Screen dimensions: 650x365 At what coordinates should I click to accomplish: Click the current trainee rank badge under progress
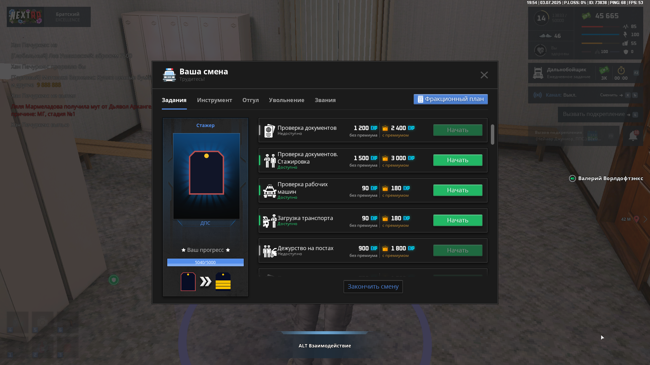coord(188,282)
